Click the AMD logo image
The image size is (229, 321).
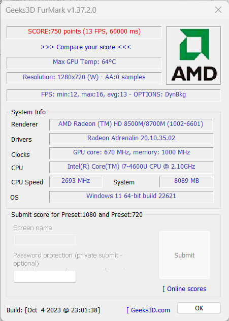pyautogui.click(x=193, y=55)
